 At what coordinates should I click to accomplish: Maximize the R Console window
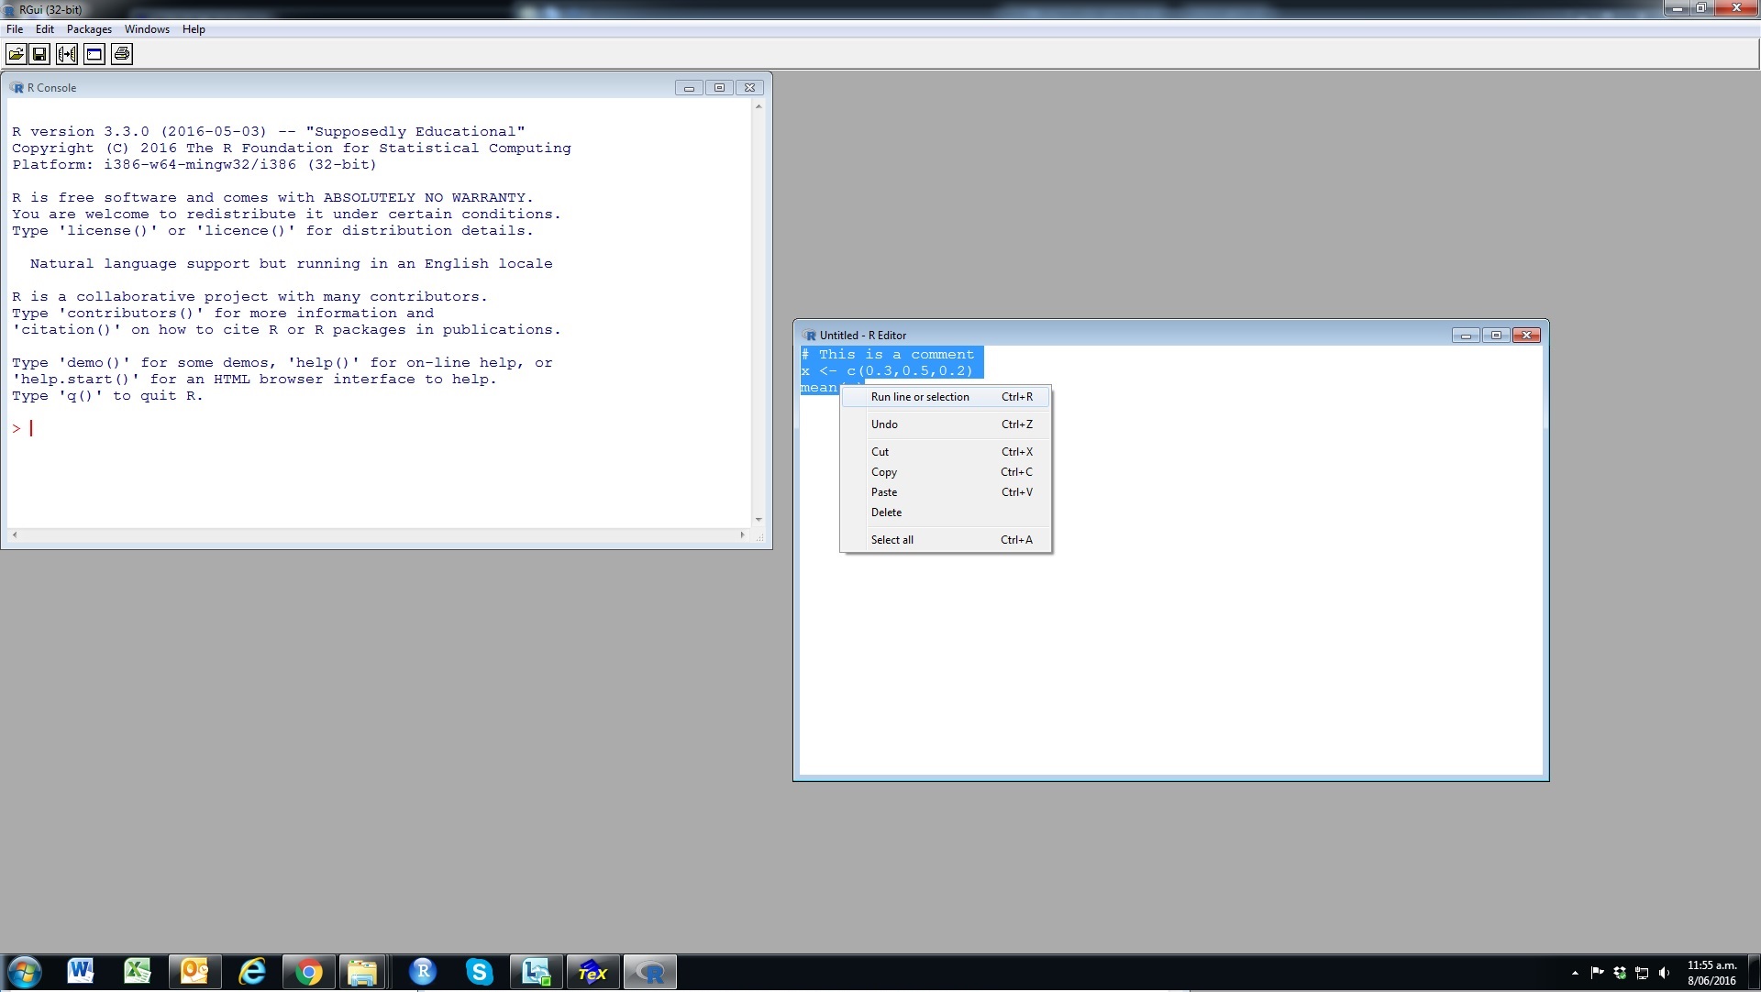coord(719,88)
